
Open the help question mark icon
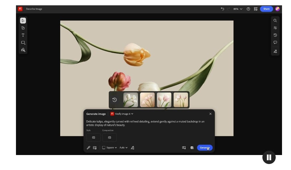[248, 9]
